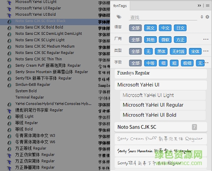Show more vendor tags ellipsis
Viewport: 212px width, 171px height.
point(206,39)
